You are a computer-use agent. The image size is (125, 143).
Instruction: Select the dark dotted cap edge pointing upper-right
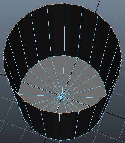[x=70, y=77]
